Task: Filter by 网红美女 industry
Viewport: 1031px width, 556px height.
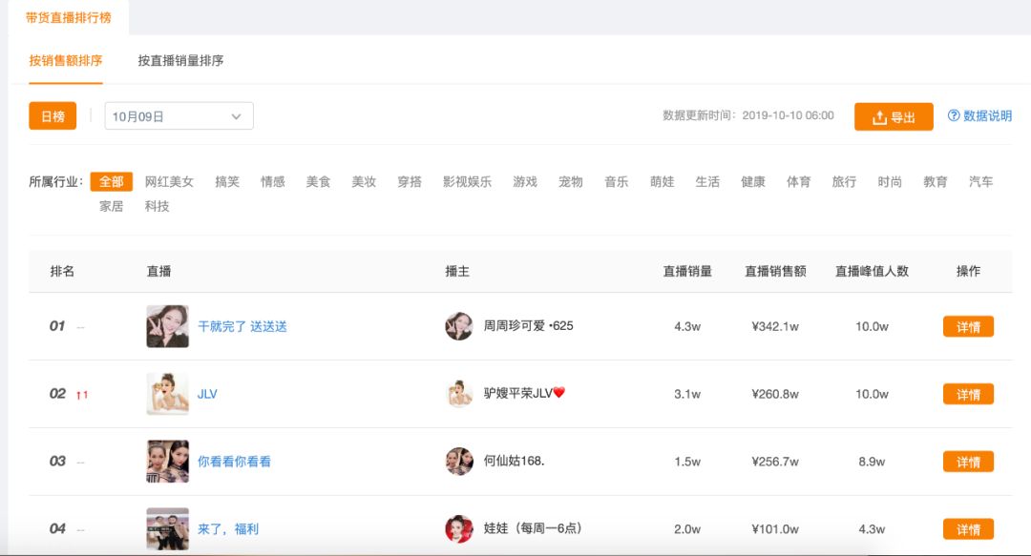Action: coord(169,181)
